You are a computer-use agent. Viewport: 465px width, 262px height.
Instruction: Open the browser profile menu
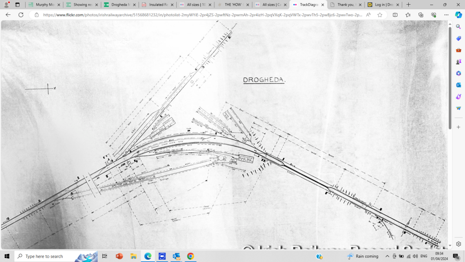(x=7, y=5)
